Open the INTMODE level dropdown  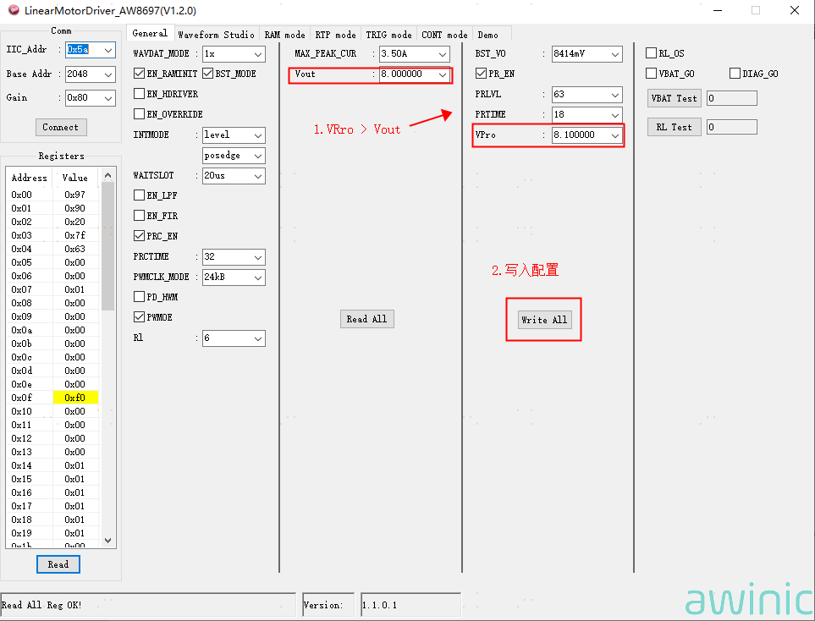tap(234, 135)
